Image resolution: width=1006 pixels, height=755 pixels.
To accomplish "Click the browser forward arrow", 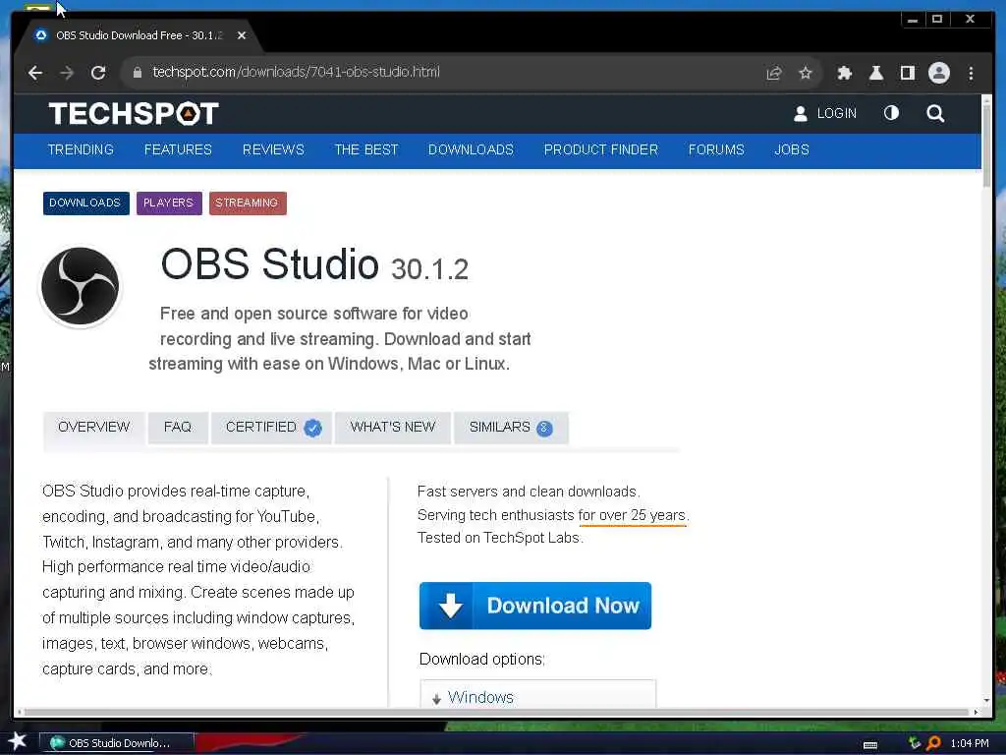I will [x=67, y=73].
